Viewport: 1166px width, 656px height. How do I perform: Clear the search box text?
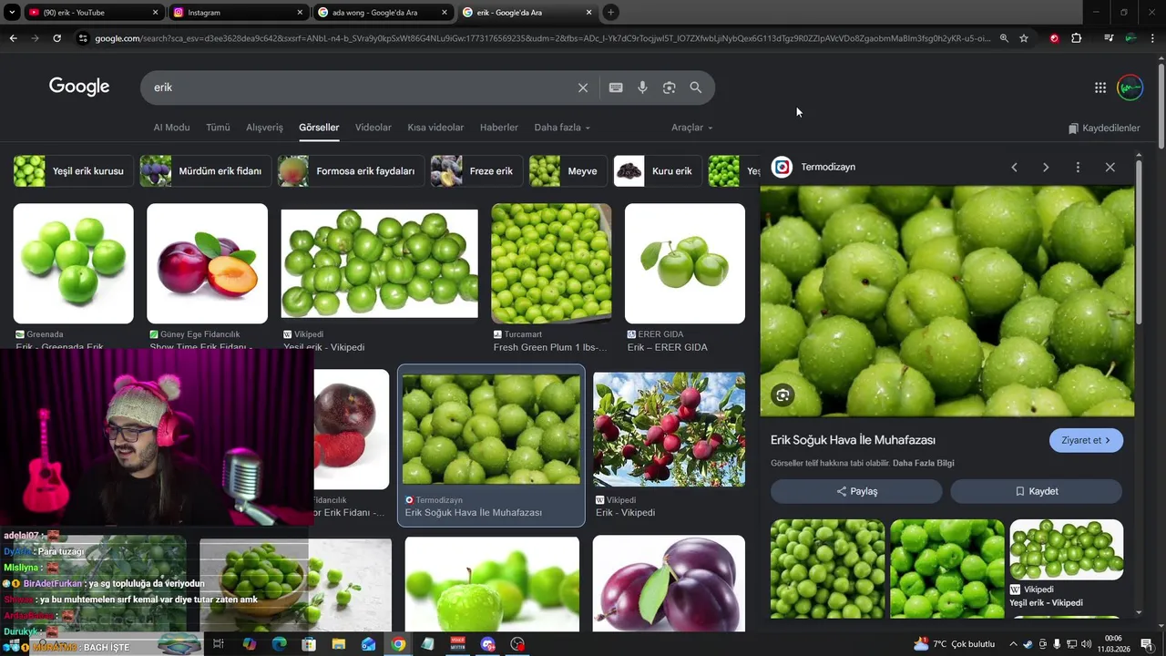click(x=583, y=87)
